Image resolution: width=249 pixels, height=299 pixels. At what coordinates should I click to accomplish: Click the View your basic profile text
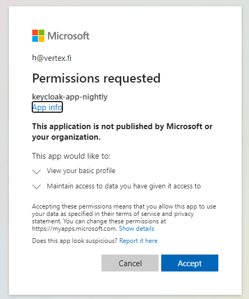point(81,171)
